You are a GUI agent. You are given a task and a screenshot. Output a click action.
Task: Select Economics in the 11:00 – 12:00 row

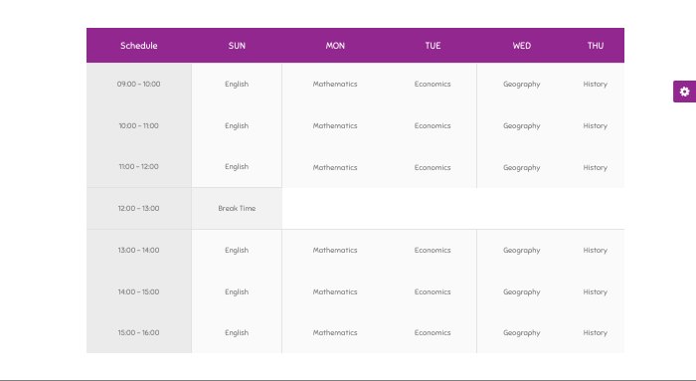coord(433,167)
